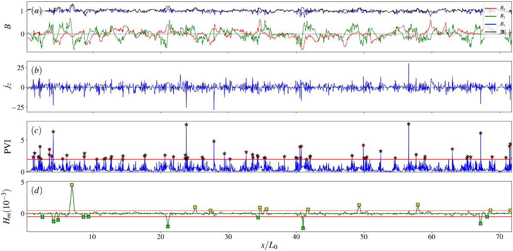
Task: Click the tallest red star near s=56.5 in PVI panel
Action: tap(409, 124)
